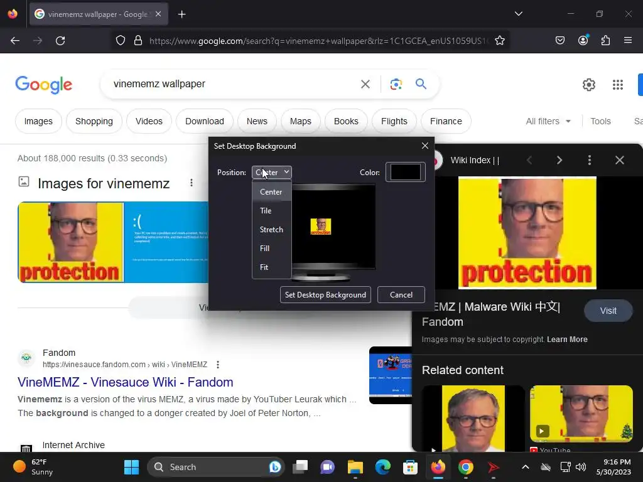Click the Google logo
This screenshot has width=643, height=482.
pyautogui.click(x=44, y=85)
